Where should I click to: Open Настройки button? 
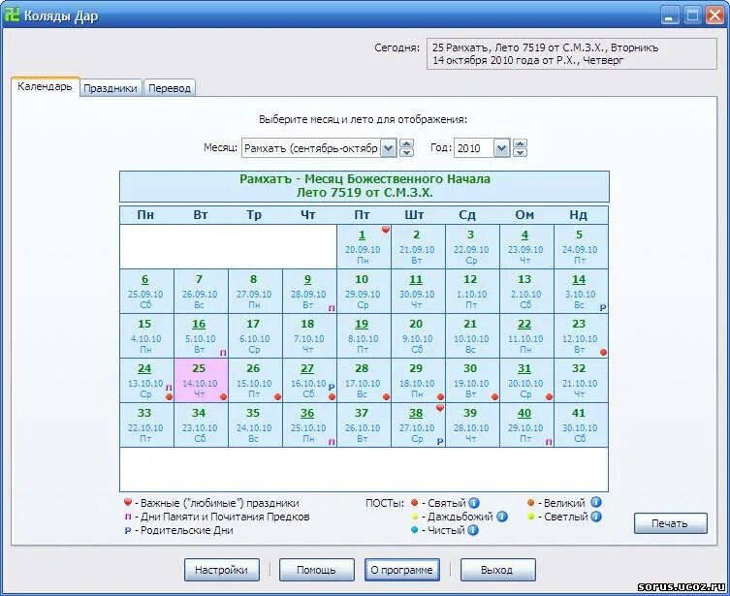[221, 570]
